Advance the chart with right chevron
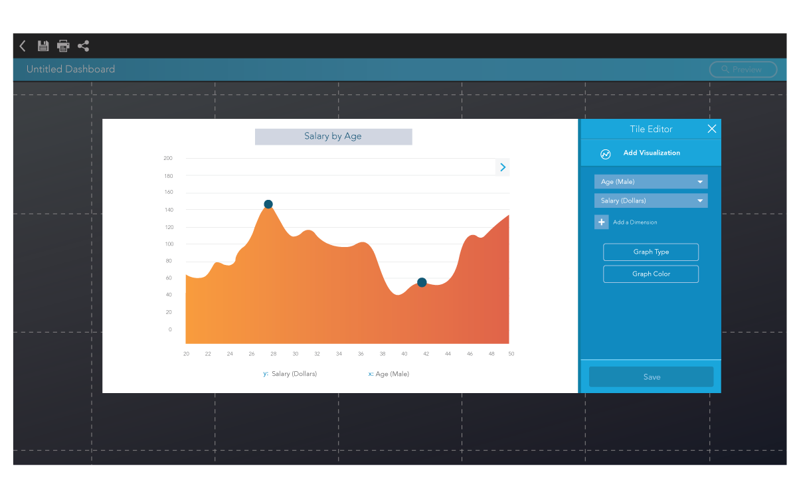The width and height of the screenshot is (797, 498). click(503, 167)
